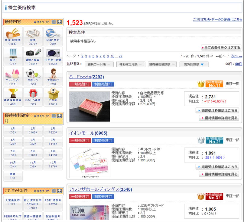Click 全ての条件をクリアする button
This screenshot has width=244, height=222.
click(221, 48)
